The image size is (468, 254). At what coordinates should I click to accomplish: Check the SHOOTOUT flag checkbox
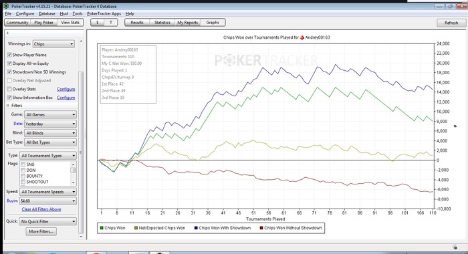coord(23,182)
